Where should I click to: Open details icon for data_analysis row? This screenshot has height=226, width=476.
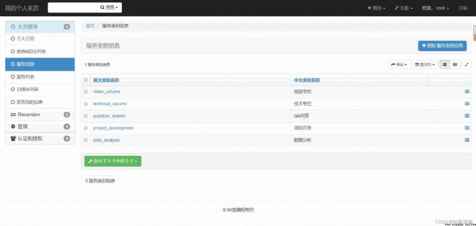tap(467, 140)
